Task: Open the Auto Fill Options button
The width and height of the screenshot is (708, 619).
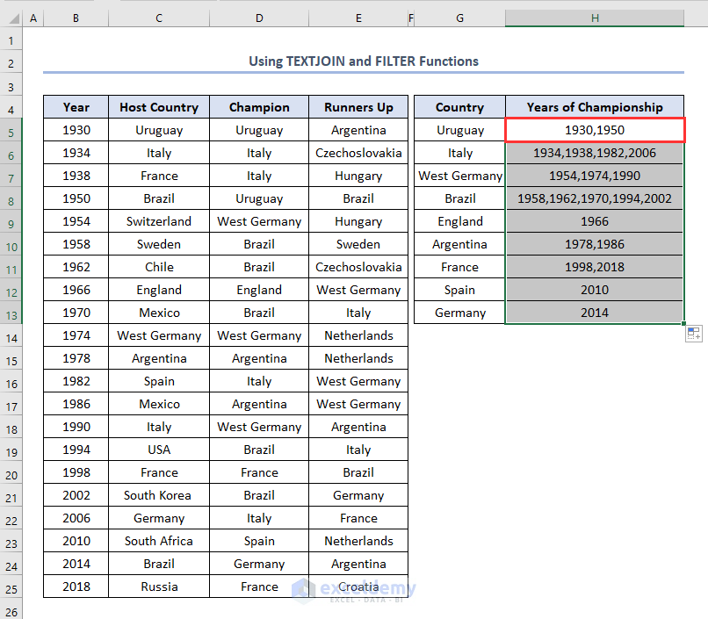Action: 693,333
